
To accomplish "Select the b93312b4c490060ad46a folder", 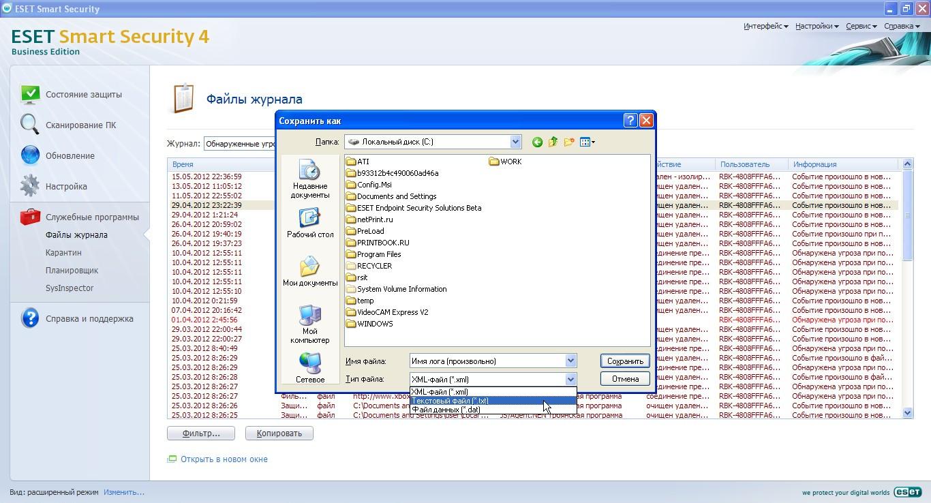I will click(393, 173).
